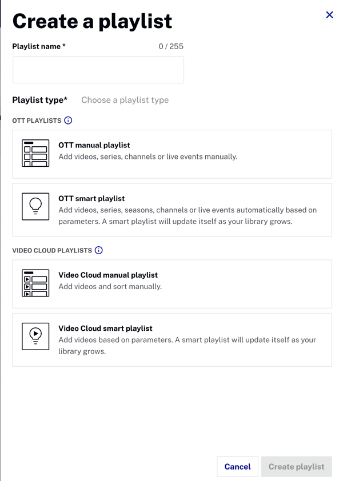
Task: Click the Cancel button
Action: (237, 467)
